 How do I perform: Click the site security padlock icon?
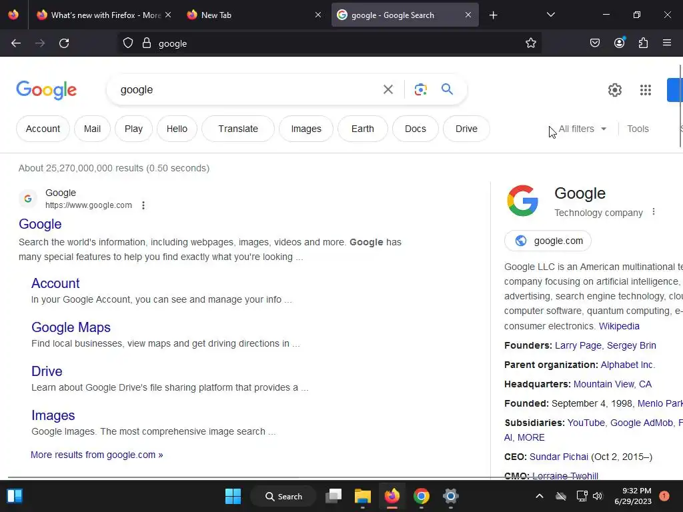click(x=147, y=43)
